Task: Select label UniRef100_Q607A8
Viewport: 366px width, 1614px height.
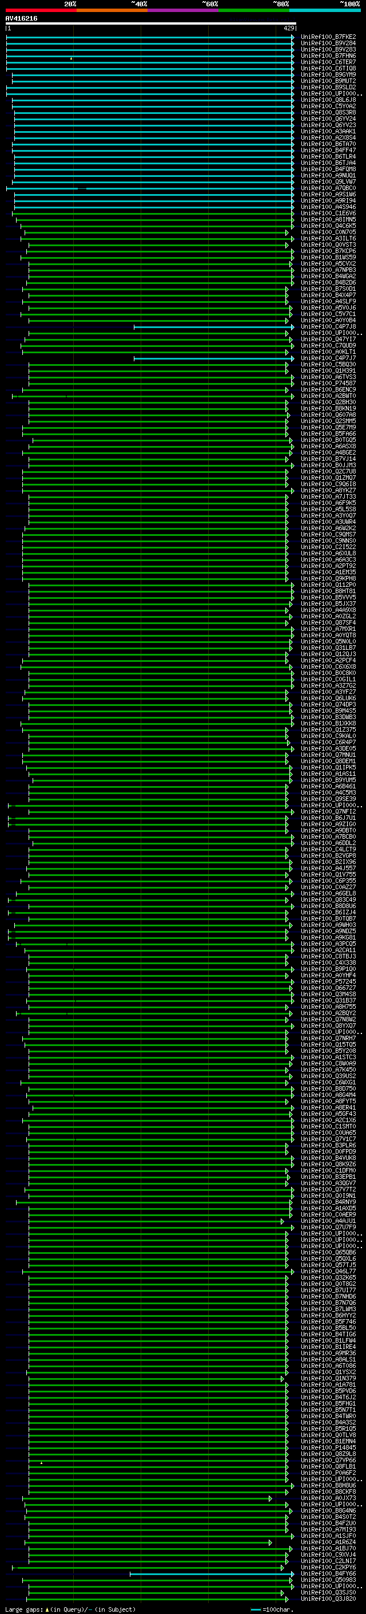Action: pos(328,415)
